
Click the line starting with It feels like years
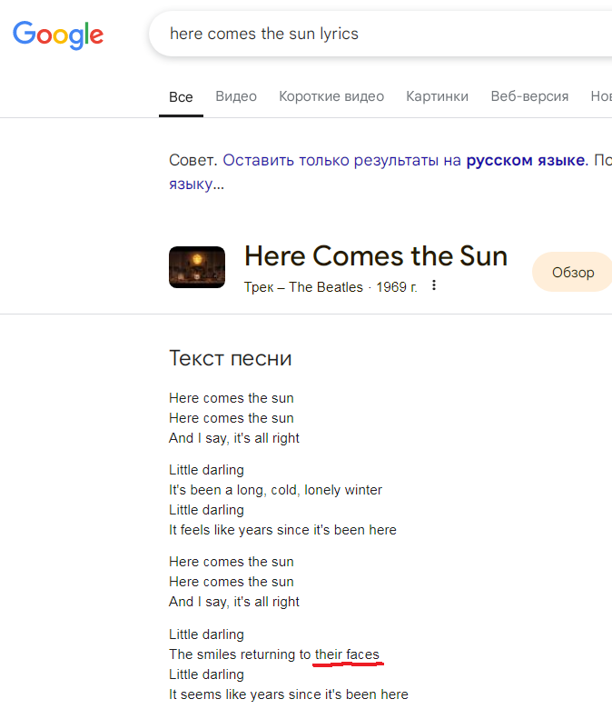click(x=282, y=530)
